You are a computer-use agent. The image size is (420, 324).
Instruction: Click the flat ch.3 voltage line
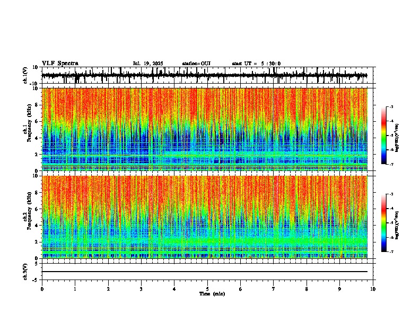(x=205, y=272)
